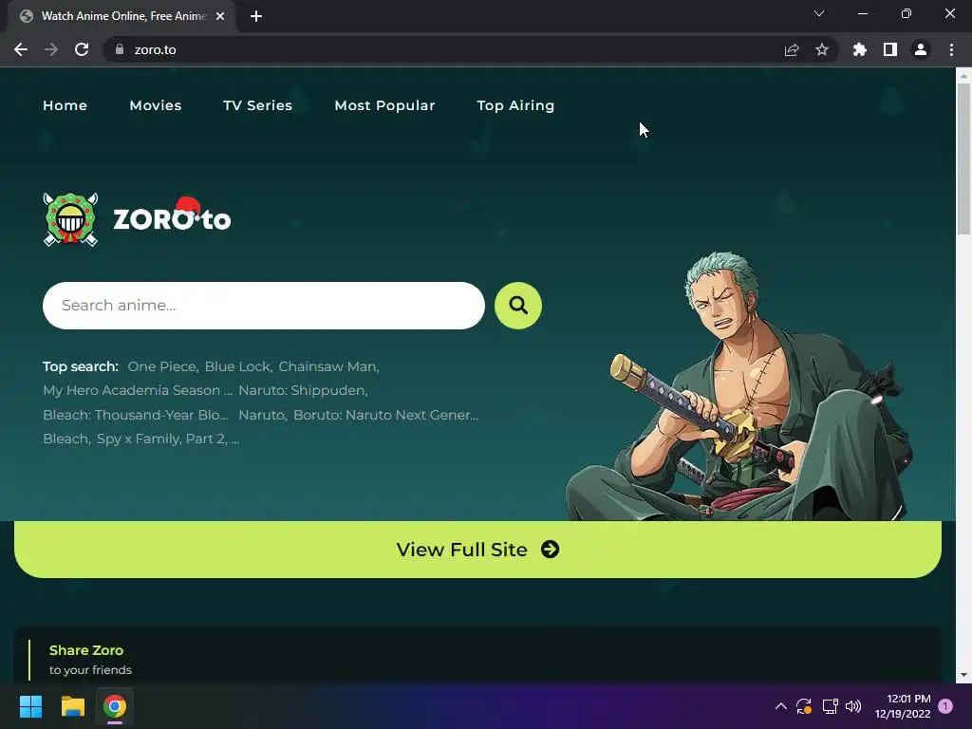This screenshot has height=729, width=972.
Task: Open the Most Popular menu item
Action: 385,105
